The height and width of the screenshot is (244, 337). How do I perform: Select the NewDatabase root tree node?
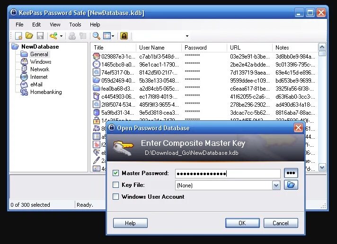tap(40, 47)
